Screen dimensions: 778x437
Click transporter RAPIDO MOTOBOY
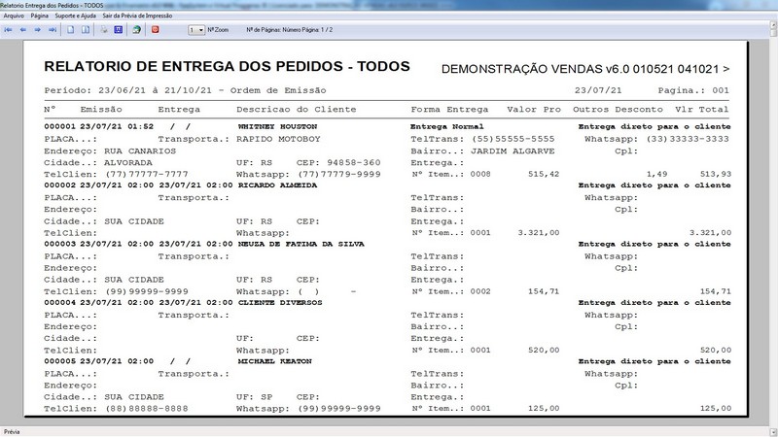pyautogui.click(x=278, y=139)
